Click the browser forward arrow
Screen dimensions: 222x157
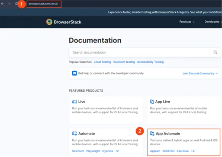click(9, 3)
